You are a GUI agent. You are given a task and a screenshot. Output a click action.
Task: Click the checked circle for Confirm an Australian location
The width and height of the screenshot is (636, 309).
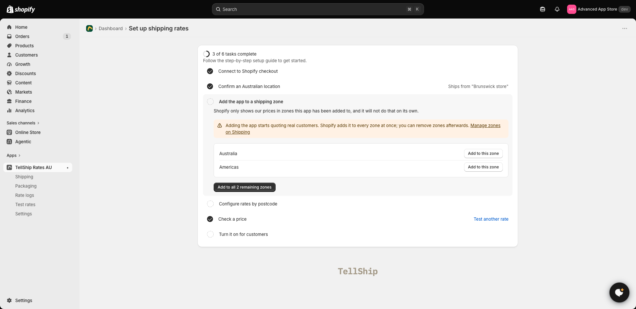point(210,86)
